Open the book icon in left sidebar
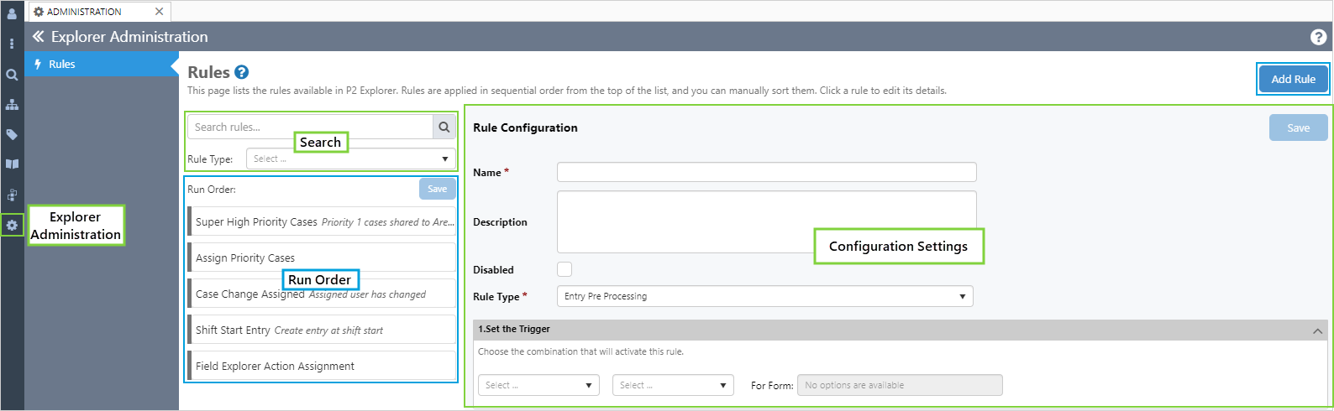 [12, 164]
